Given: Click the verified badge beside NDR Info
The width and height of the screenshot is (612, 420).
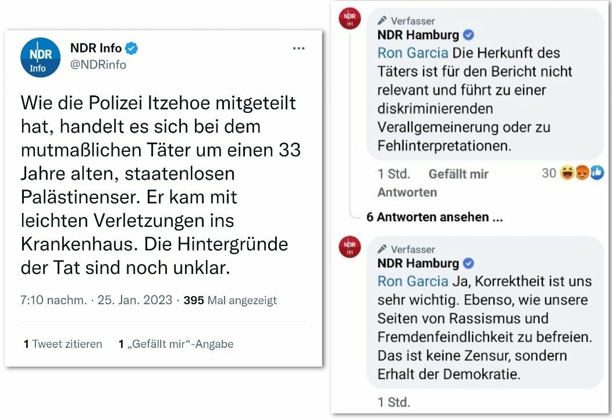Looking at the screenshot, I should [132, 49].
